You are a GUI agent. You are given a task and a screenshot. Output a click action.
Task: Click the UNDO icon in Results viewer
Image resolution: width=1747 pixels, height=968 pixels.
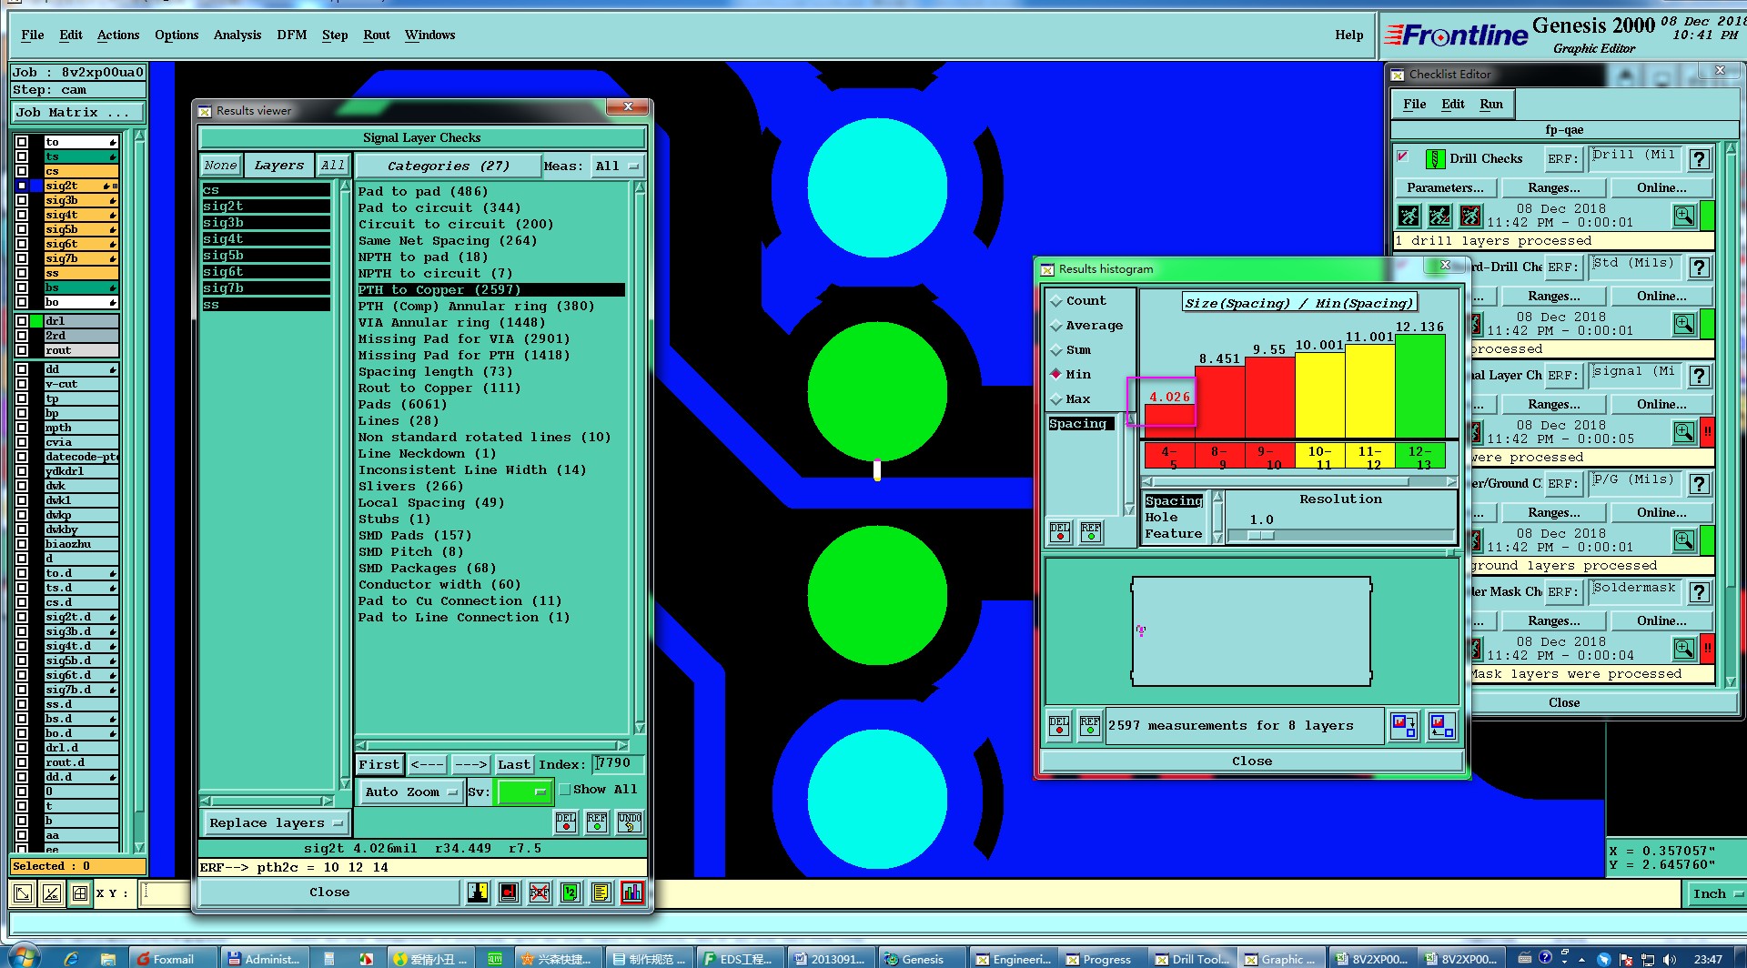(629, 822)
